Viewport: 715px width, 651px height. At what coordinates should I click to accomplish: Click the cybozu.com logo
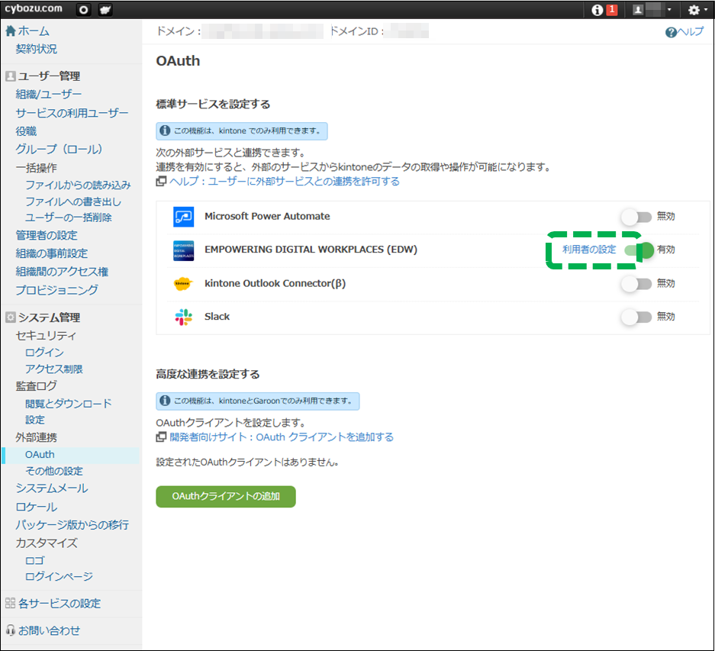coord(34,9)
